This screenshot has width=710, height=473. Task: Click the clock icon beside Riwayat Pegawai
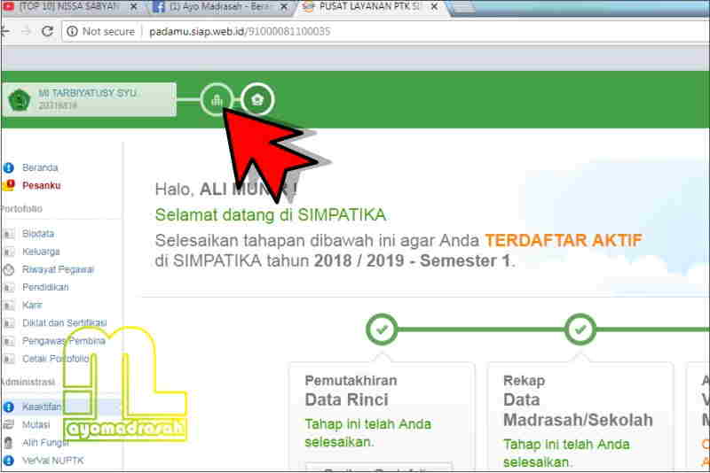click(x=9, y=269)
